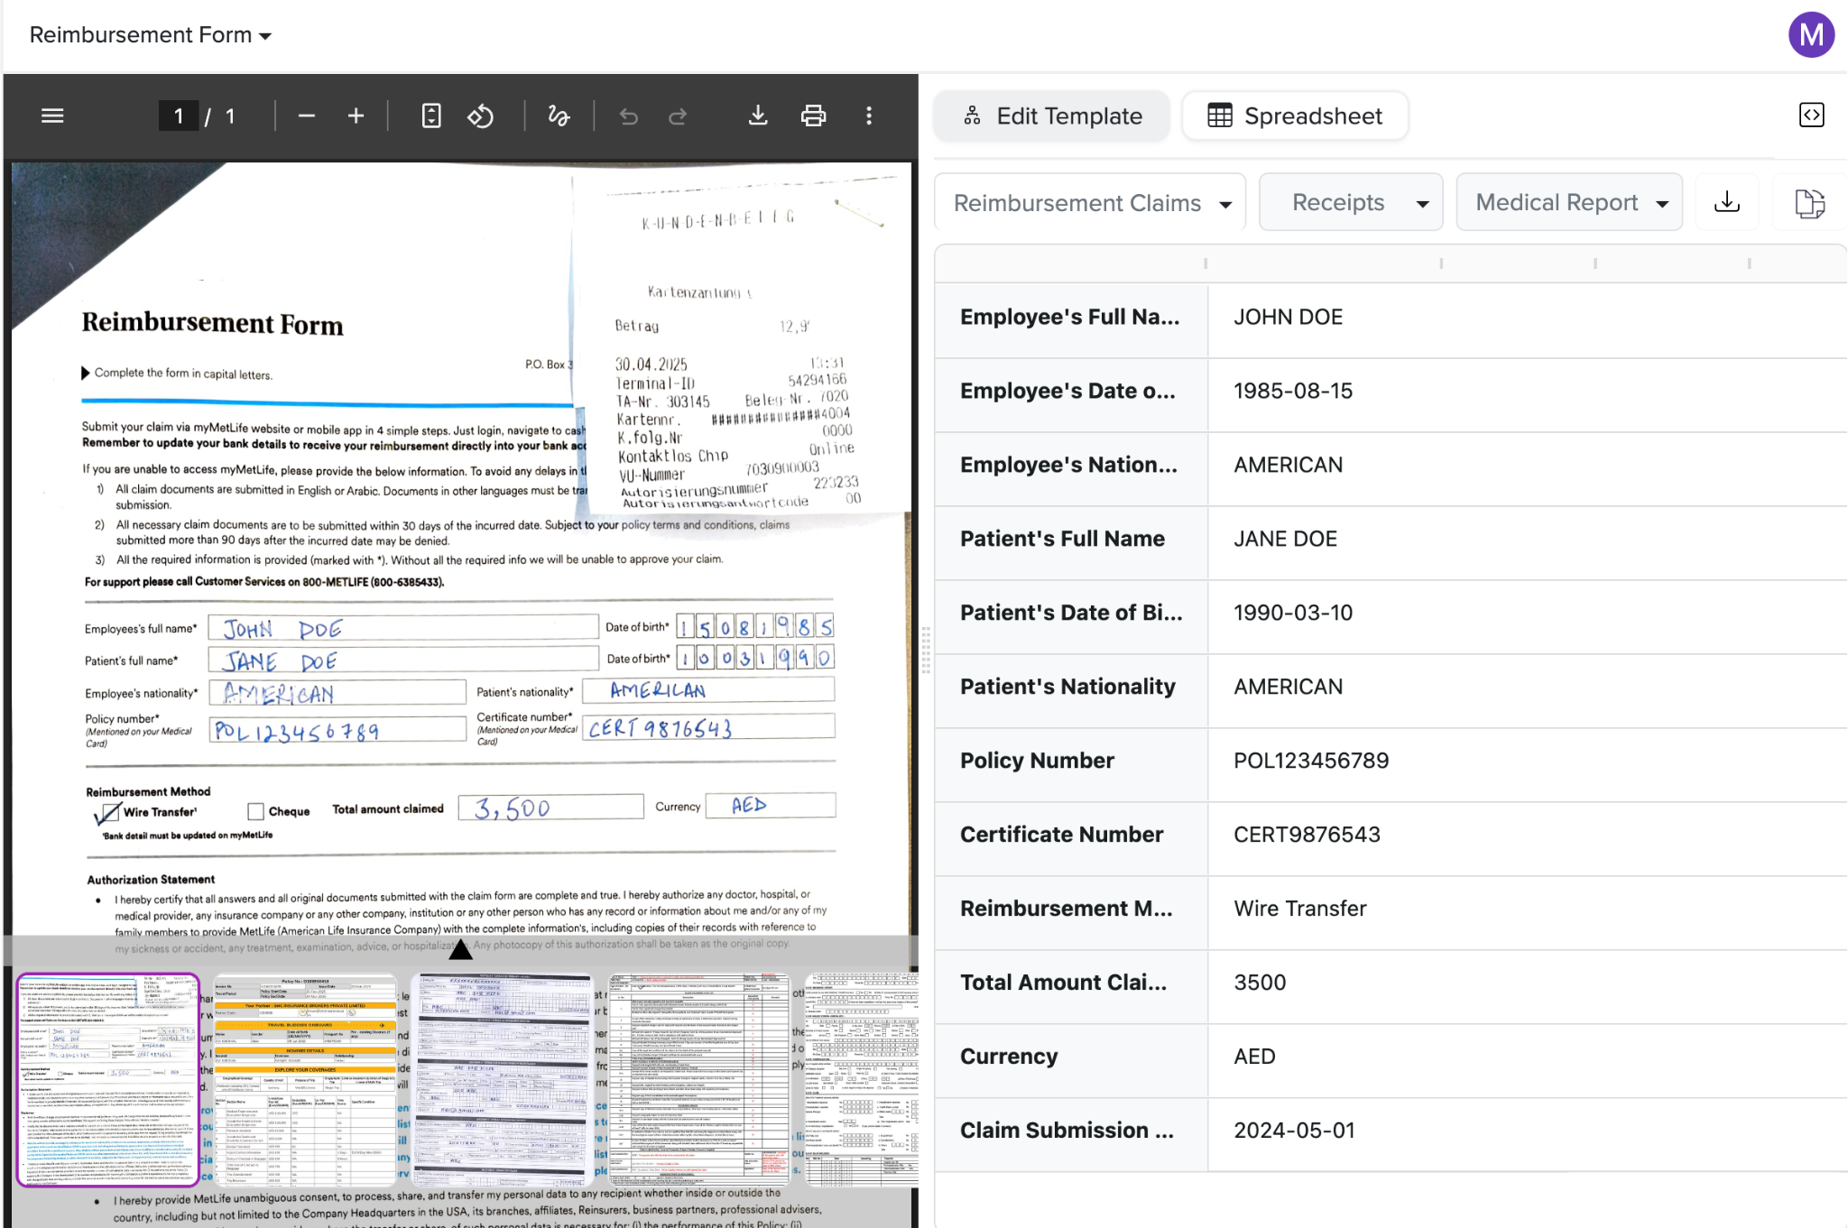
Task: Click the page number input field
Action: [x=179, y=115]
